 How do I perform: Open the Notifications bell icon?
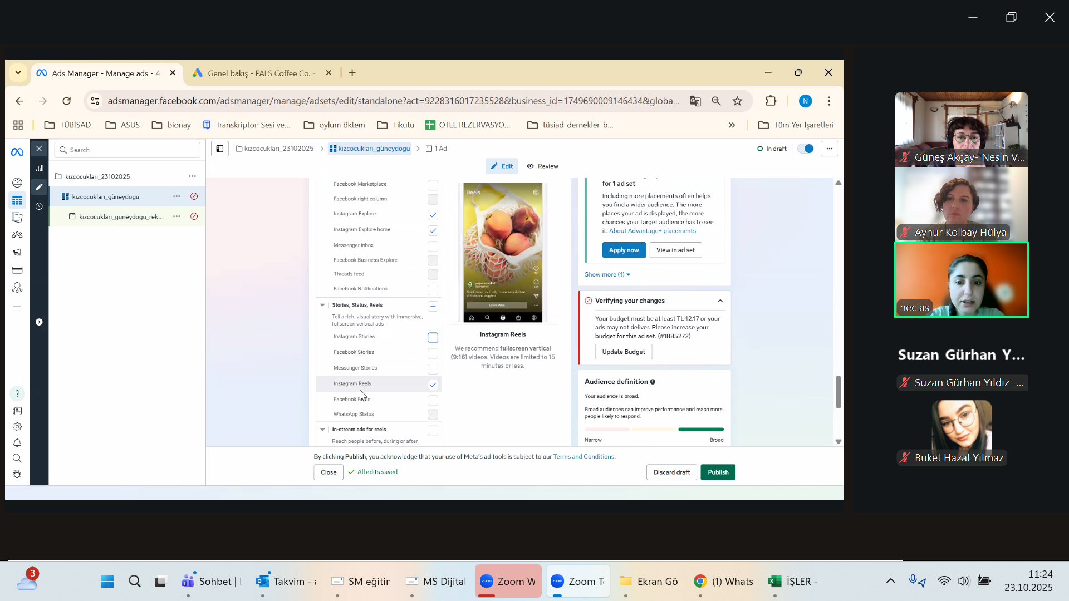click(x=17, y=443)
